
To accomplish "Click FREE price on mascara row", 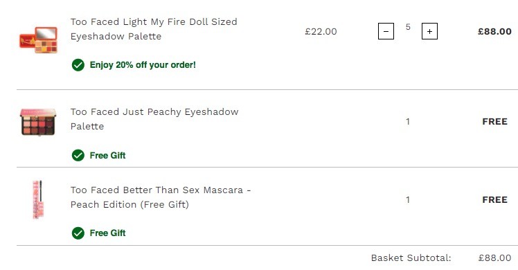I will (495, 200).
